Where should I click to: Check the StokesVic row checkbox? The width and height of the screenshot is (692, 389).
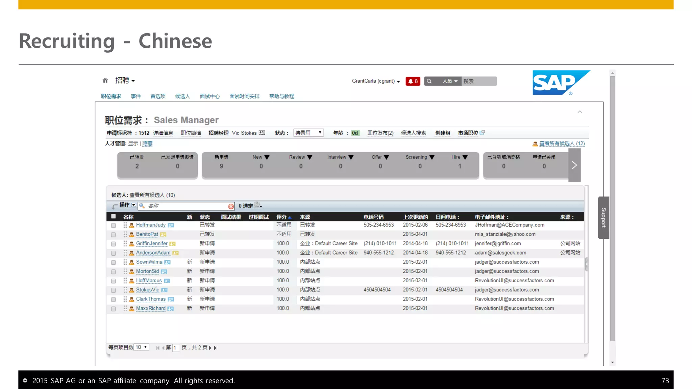tap(114, 290)
